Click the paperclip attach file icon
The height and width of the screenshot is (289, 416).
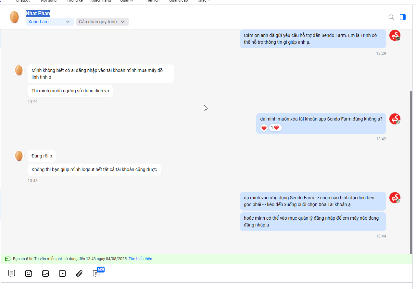(79, 273)
